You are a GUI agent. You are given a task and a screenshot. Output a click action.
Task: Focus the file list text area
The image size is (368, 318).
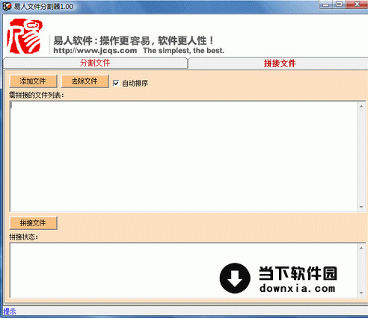183,157
